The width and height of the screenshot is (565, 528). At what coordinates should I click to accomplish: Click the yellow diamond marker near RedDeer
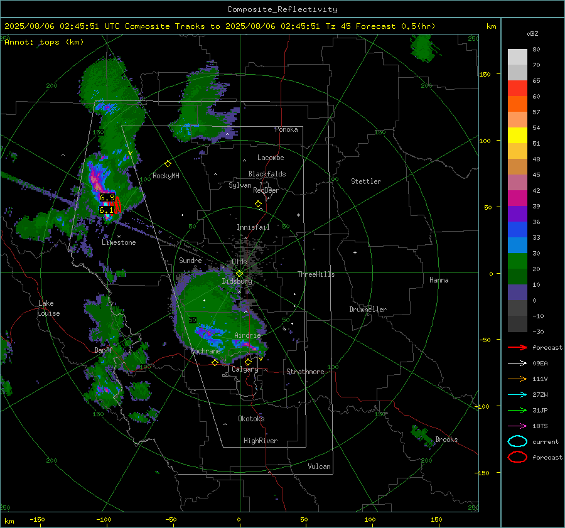point(258,204)
